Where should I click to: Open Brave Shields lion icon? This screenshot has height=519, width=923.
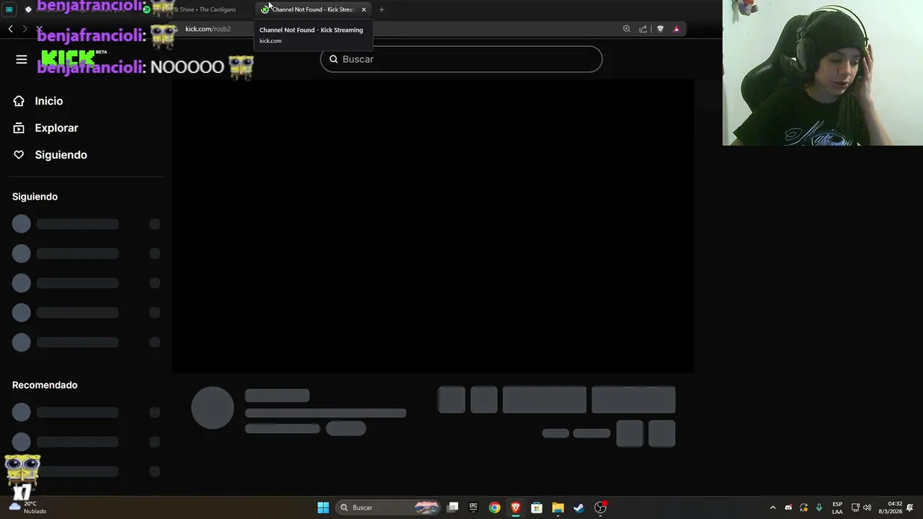tap(660, 29)
